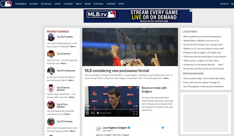The width and height of the screenshot is (234, 136).
Task: Click the Dodgers verified badge
Action: pos(129,128)
